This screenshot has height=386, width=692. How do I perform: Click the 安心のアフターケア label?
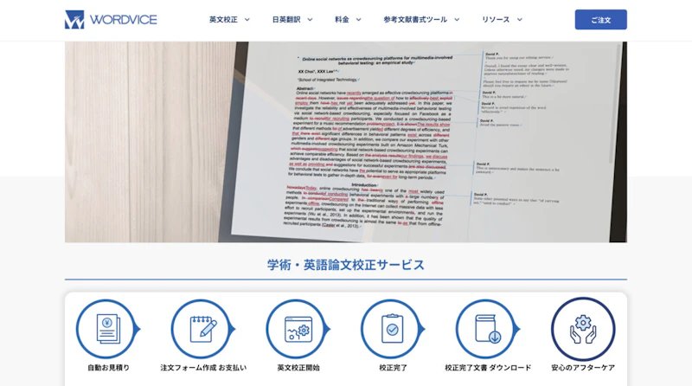coord(582,368)
